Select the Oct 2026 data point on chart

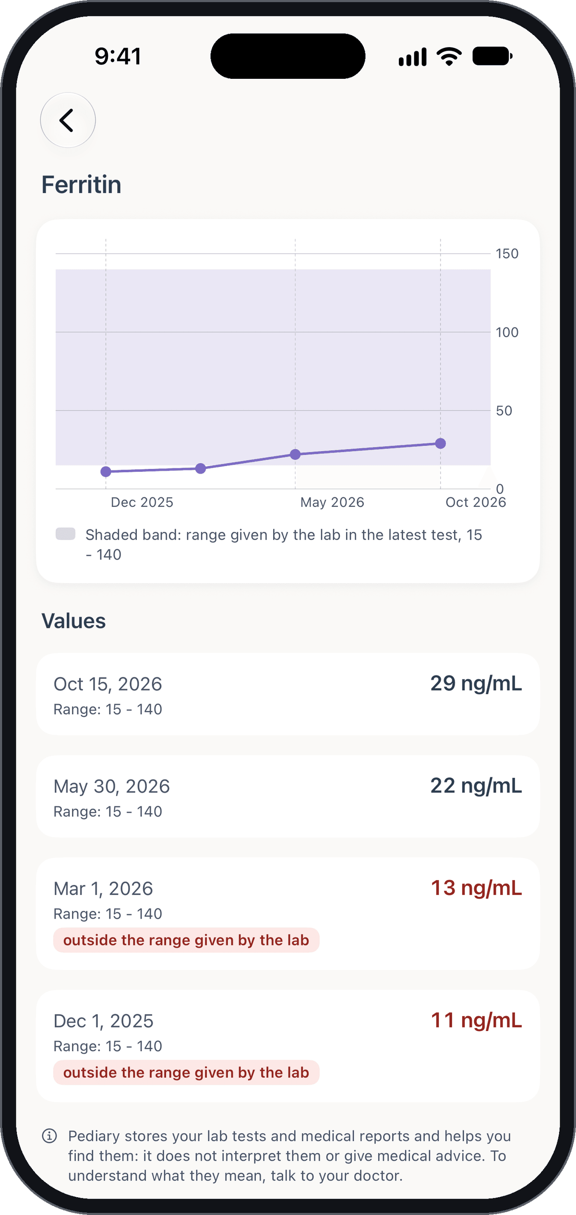441,443
